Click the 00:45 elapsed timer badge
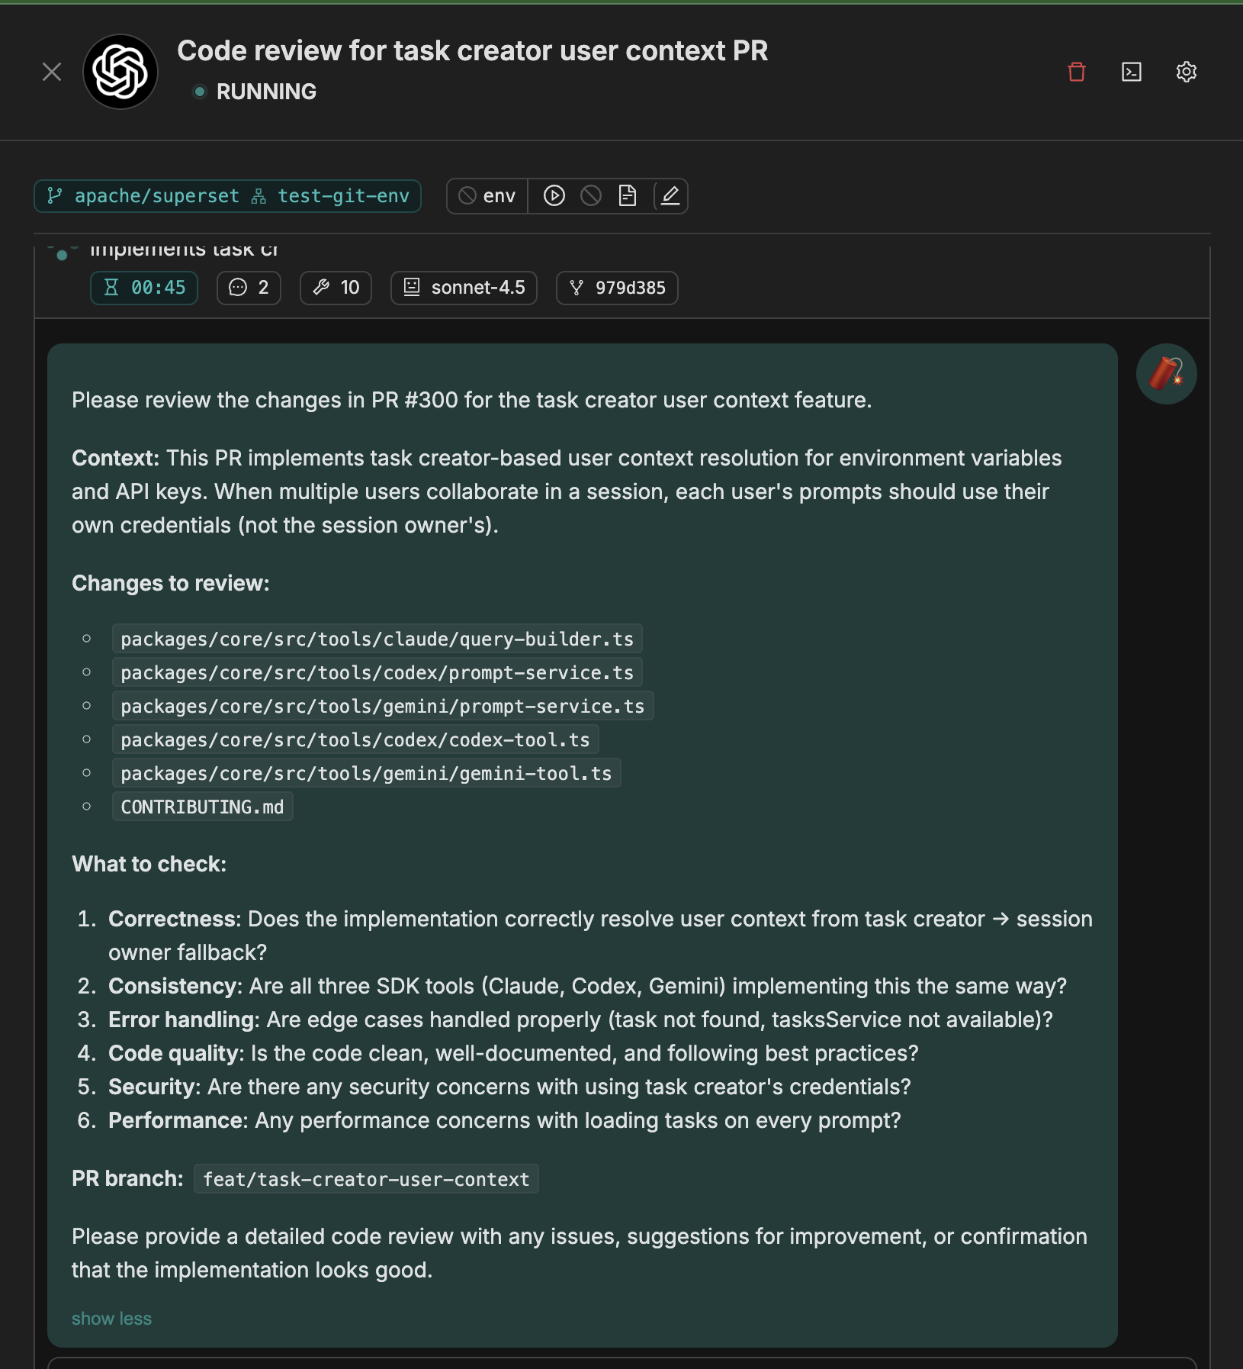 coord(143,288)
